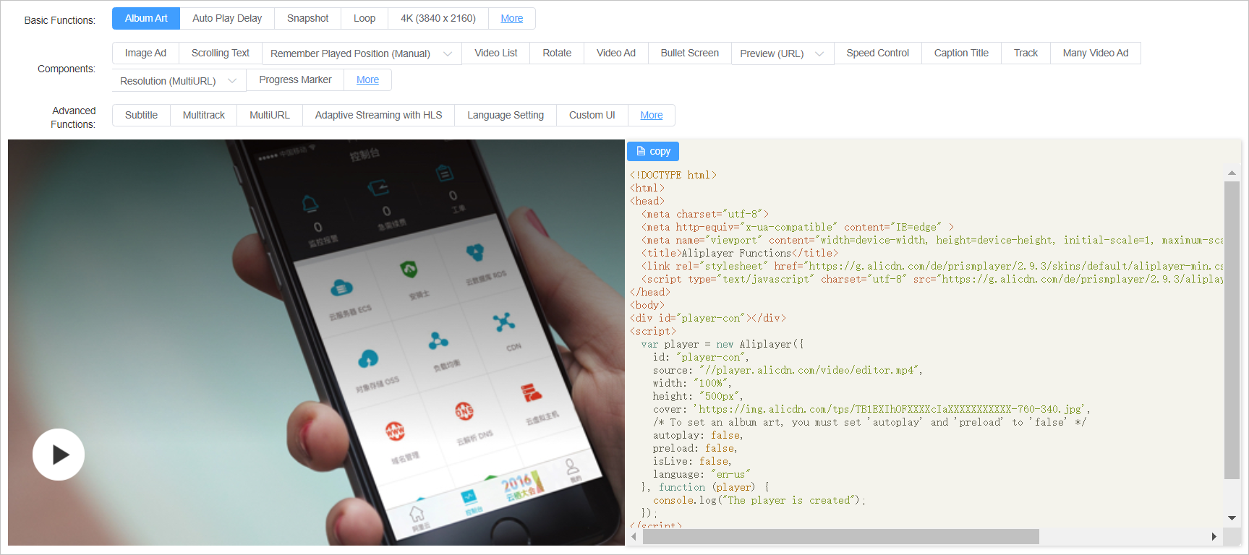
Task: Choose the Bullet Screen component
Action: tap(689, 53)
